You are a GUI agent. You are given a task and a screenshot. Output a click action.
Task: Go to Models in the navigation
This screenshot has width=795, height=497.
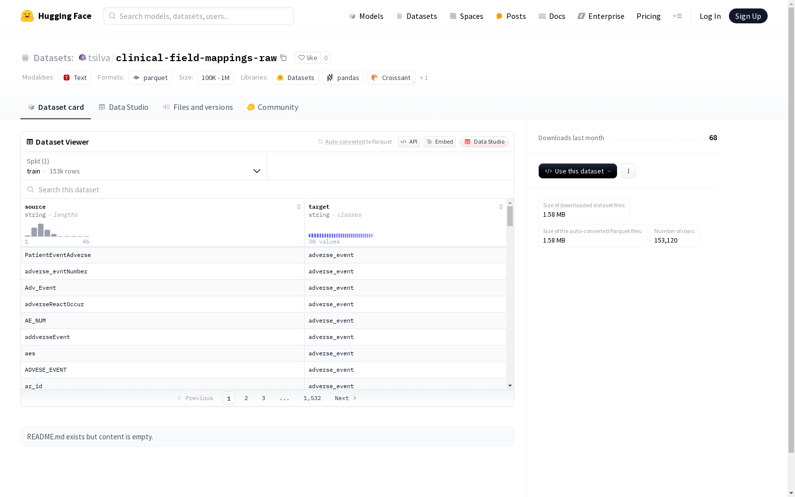click(x=366, y=16)
